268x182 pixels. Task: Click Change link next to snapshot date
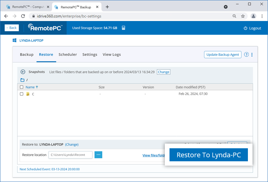[163, 72]
